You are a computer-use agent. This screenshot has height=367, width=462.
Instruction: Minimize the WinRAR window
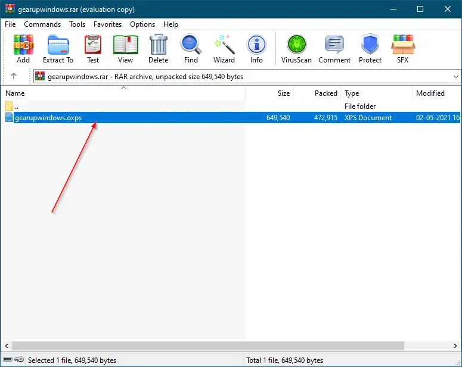pyautogui.click(x=393, y=9)
